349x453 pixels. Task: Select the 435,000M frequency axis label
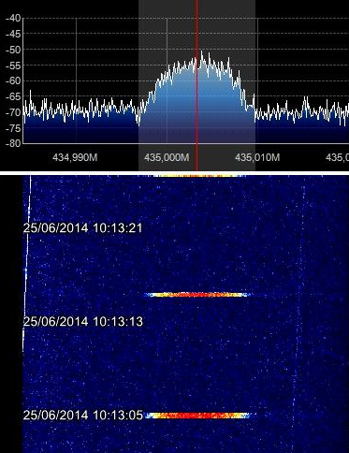pos(167,157)
